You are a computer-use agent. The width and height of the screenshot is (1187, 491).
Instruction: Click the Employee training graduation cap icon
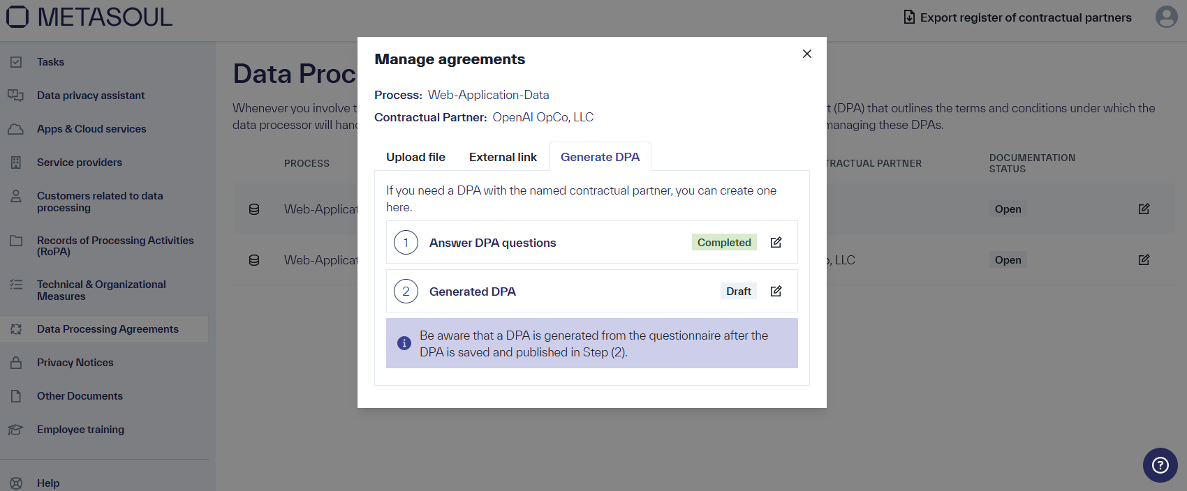point(16,430)
